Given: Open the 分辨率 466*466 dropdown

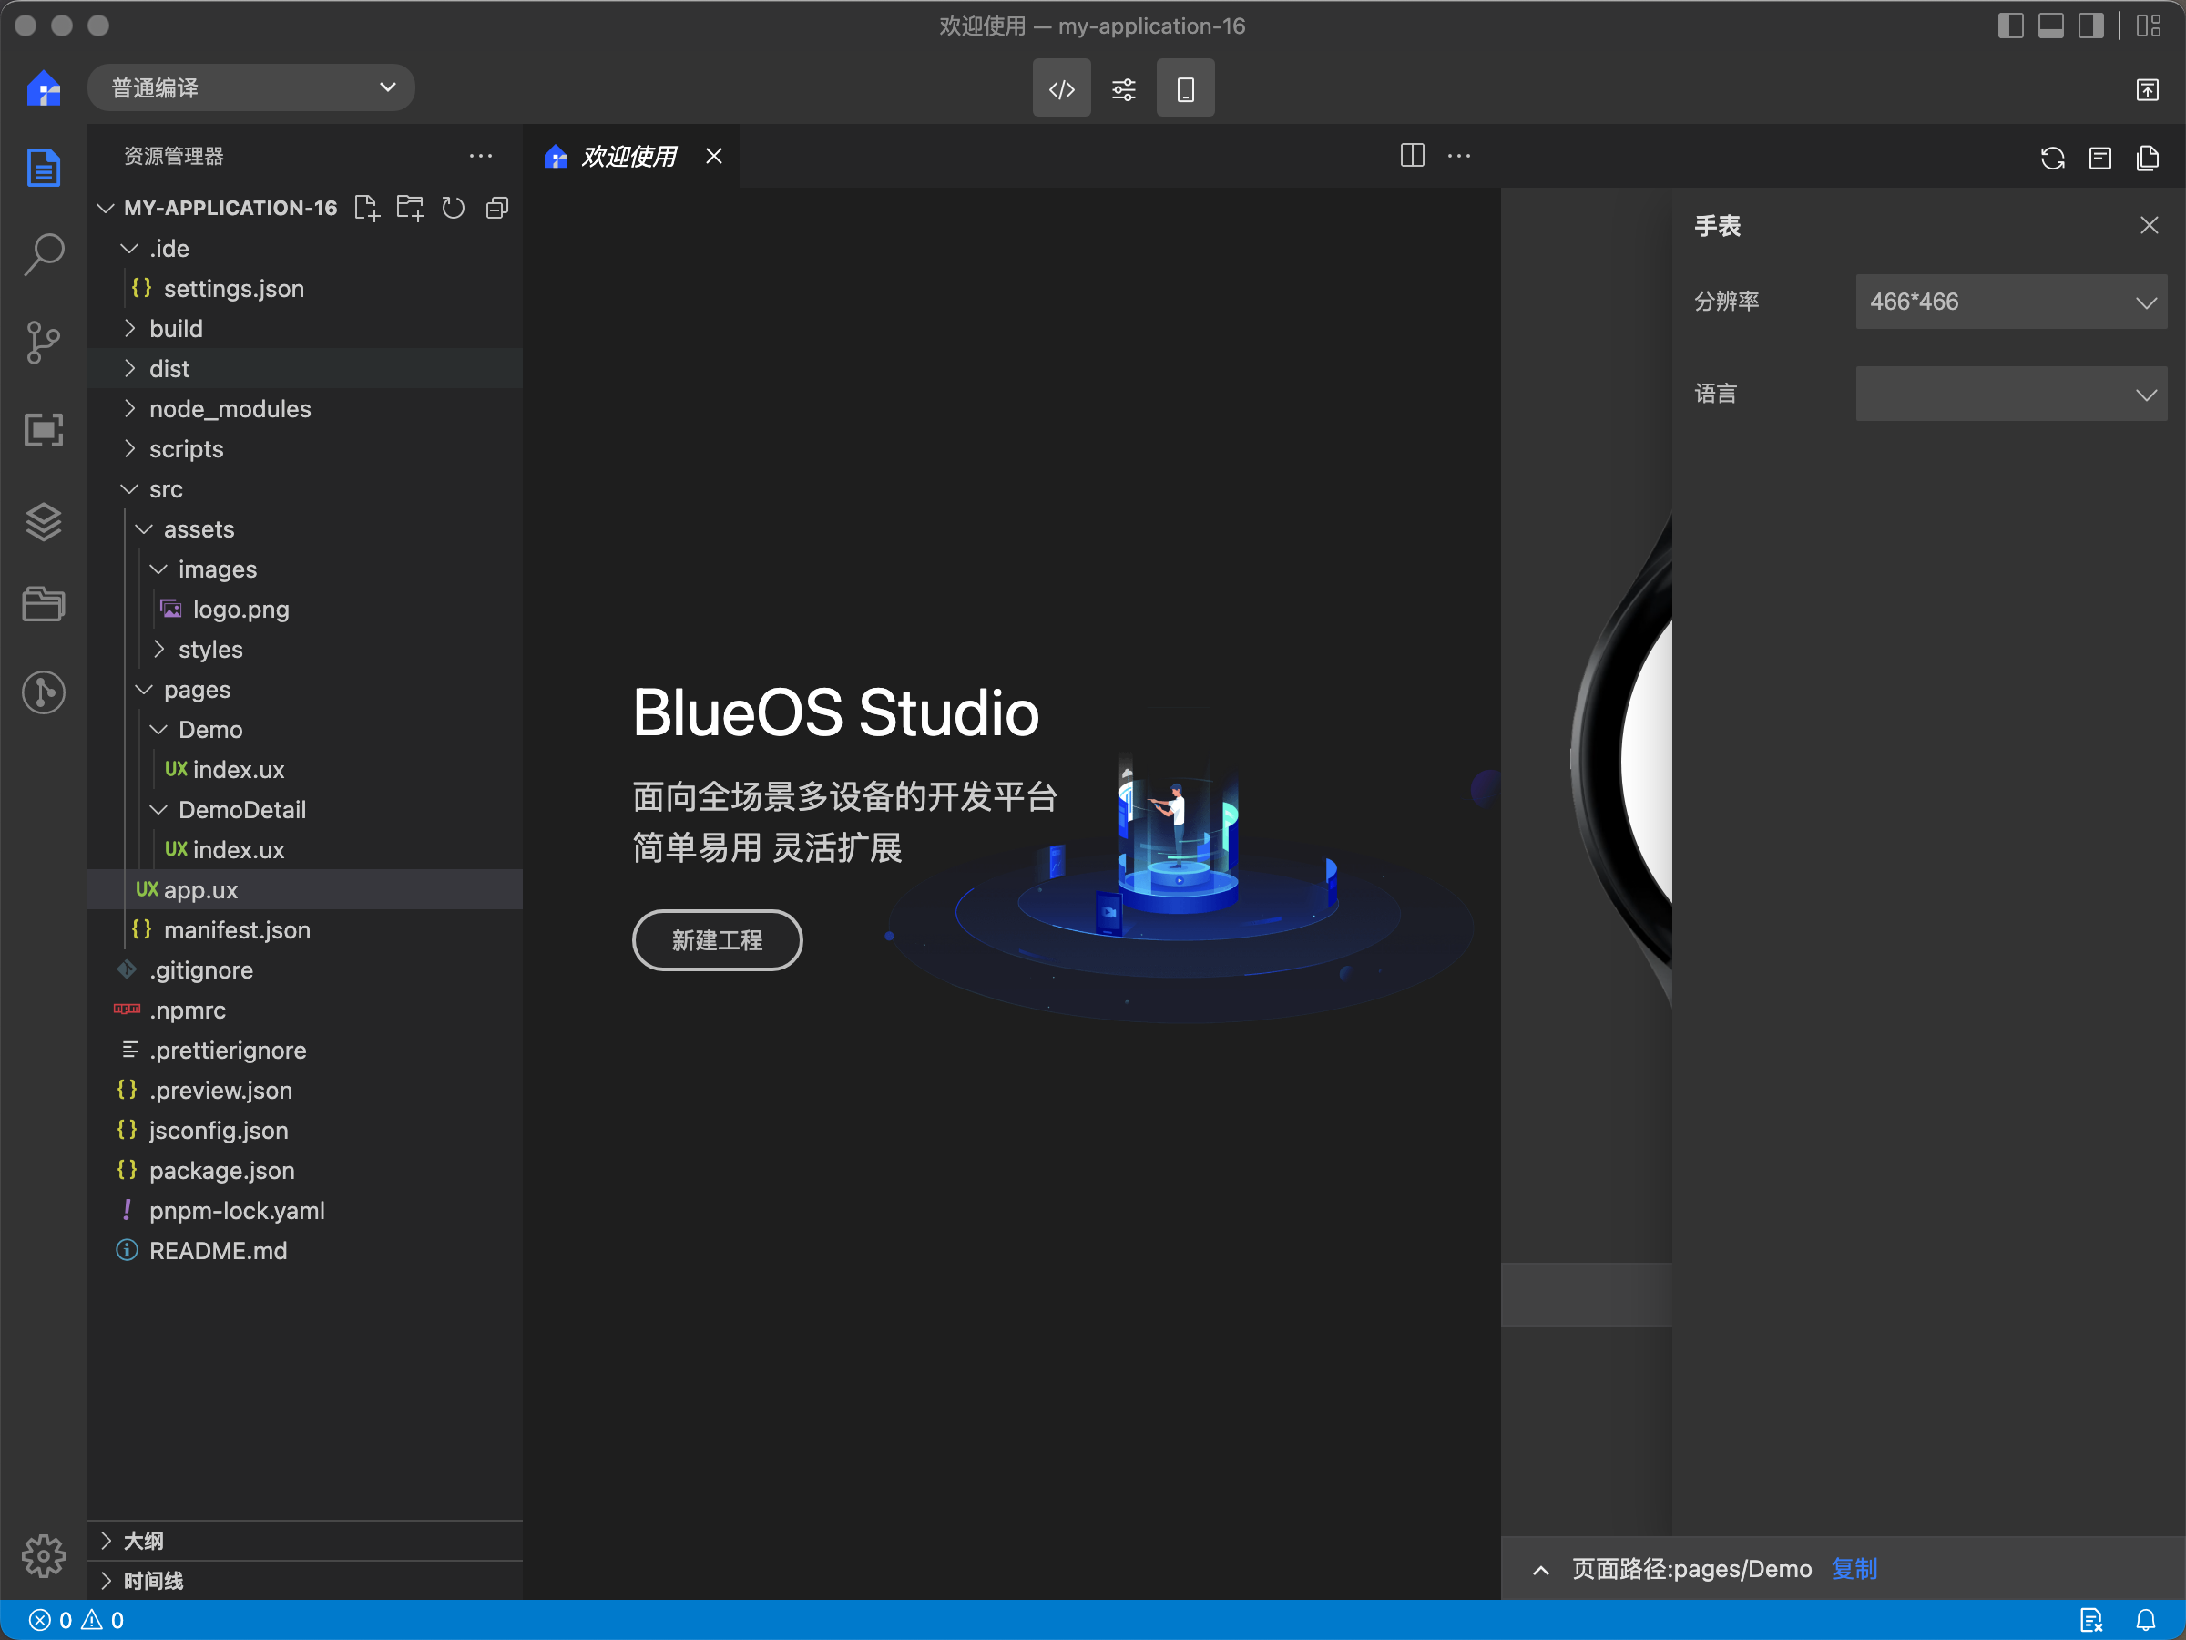Looking at the screenshot, I should [2011, 302].
